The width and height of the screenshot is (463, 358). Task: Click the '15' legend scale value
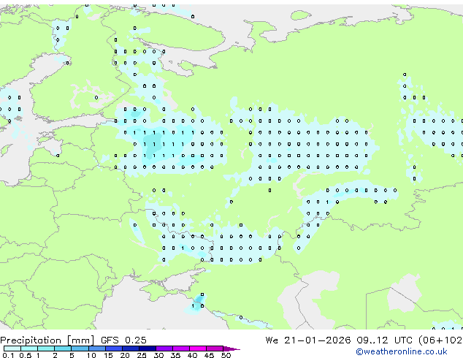click(108, 355)
